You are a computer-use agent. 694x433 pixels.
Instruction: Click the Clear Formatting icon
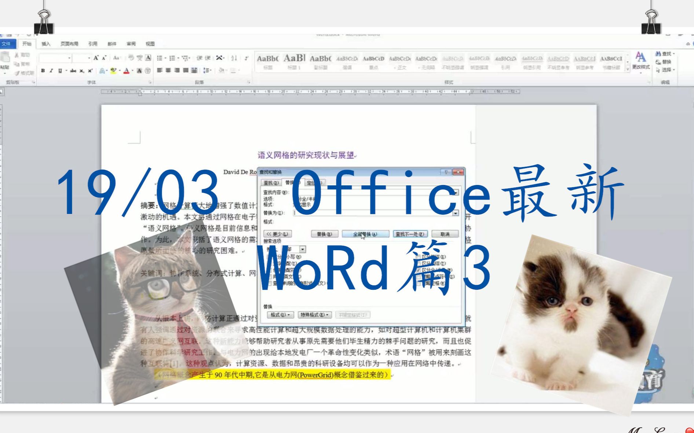(131, 58)
